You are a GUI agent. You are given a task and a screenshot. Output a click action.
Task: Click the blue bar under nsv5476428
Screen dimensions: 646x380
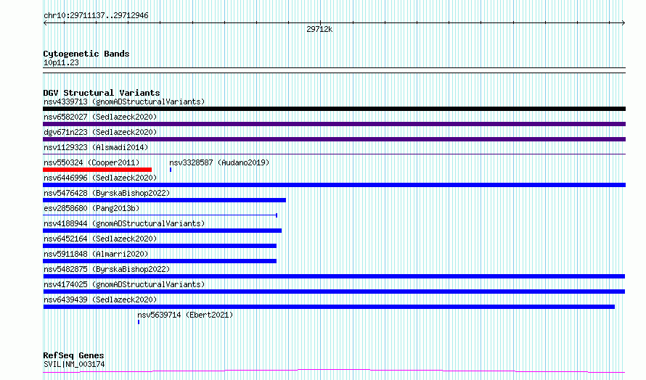(x=164, y=200)
